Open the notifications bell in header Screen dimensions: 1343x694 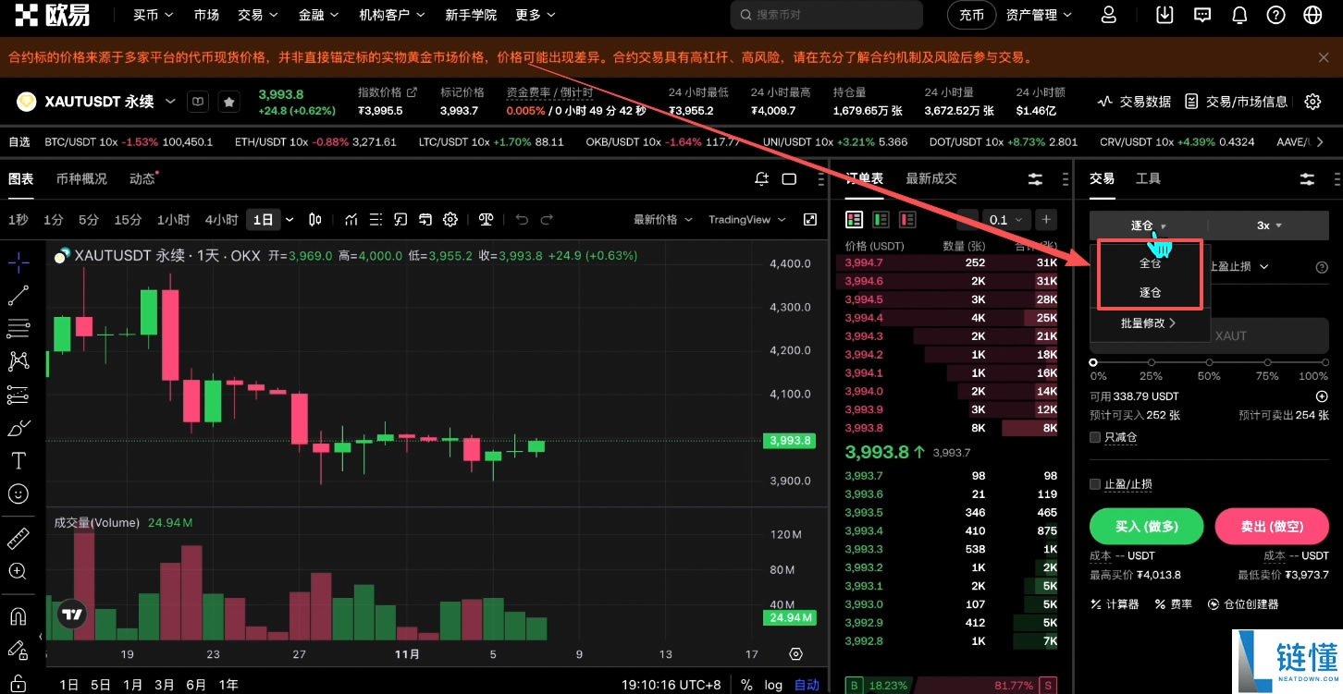[x=1239, y=15]
